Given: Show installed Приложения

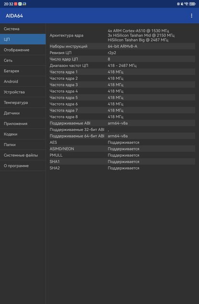Looking at the screenshot, I should point(23,124).
